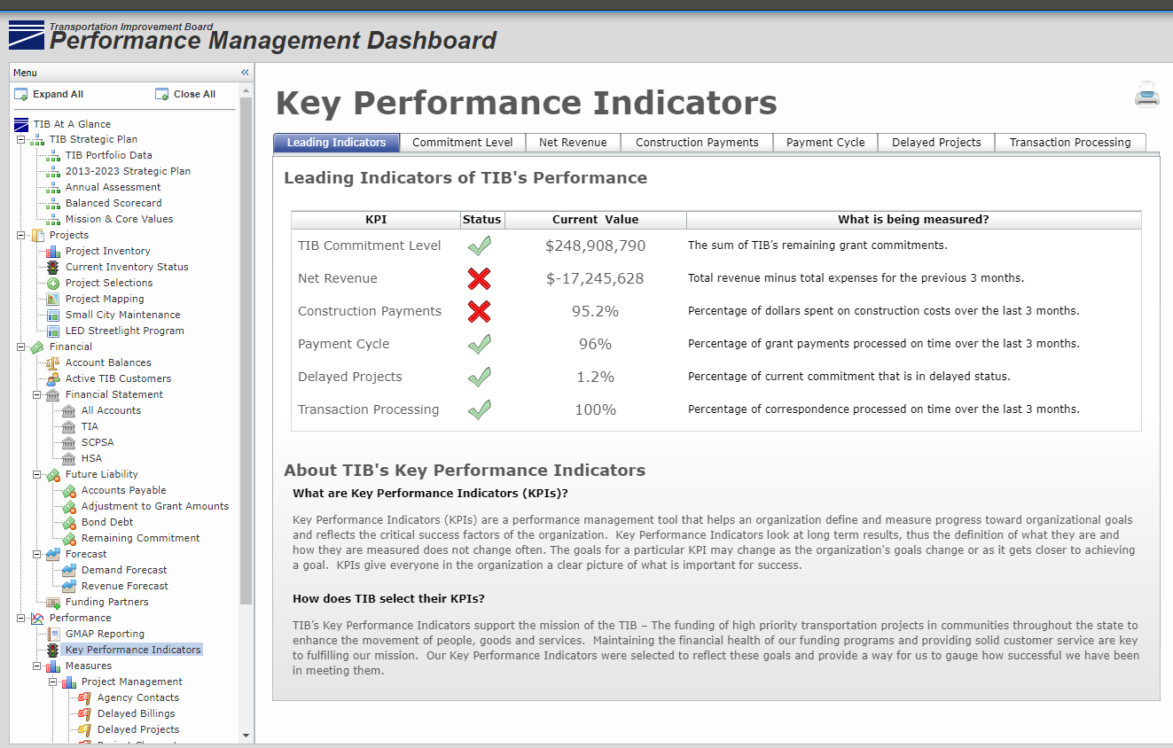Click the menu vertical scrollbar thumb
Image resolution: width=1173 pixels, height=748 pixels.
pos(246,350)
